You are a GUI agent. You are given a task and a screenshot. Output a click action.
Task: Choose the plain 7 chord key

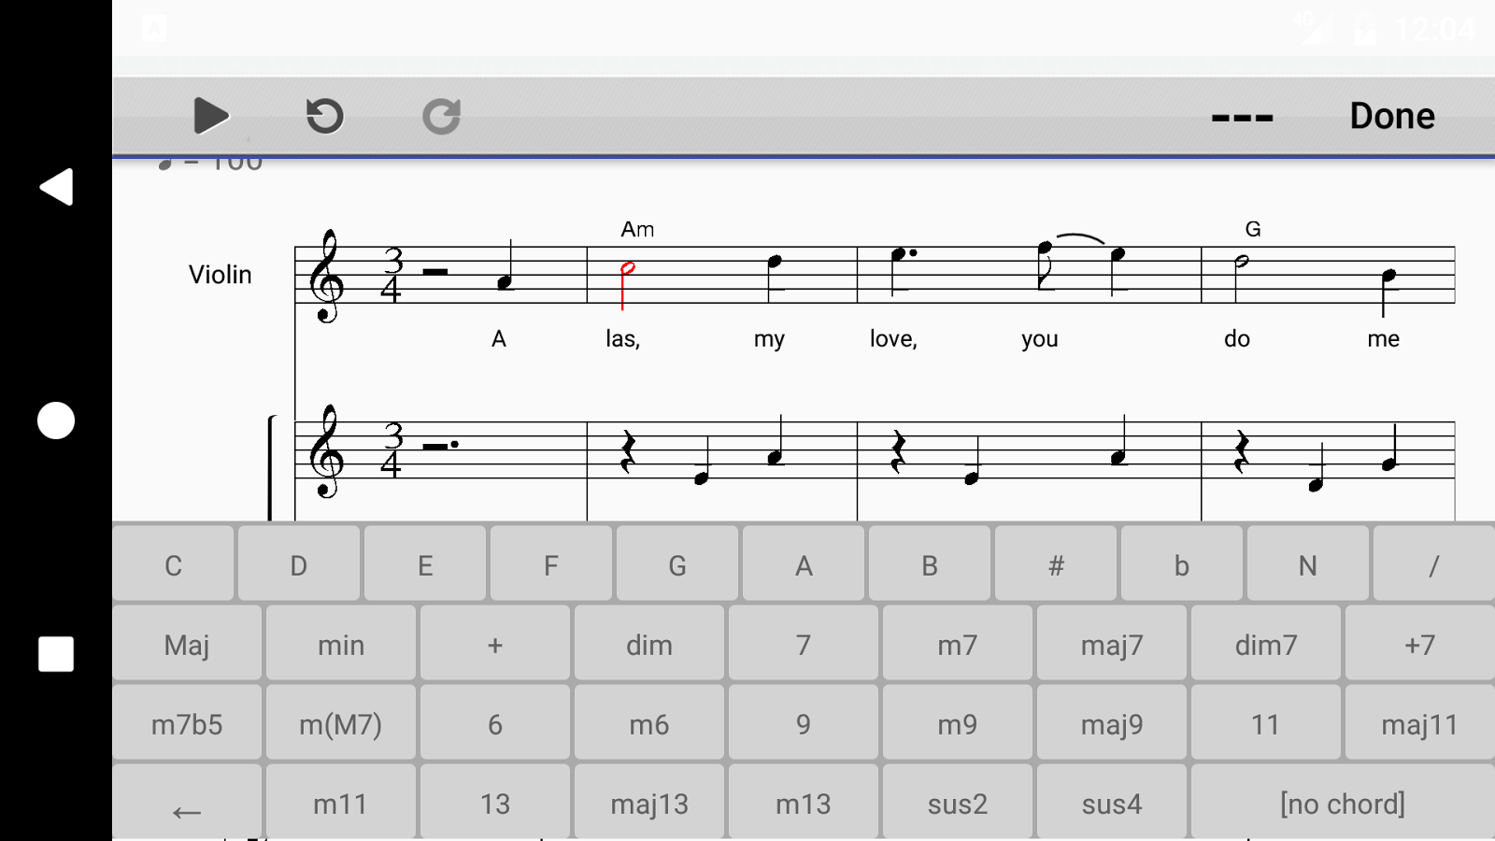(x=804, y=643)
